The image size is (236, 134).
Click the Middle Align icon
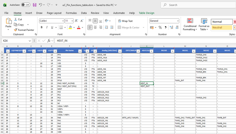95,21
